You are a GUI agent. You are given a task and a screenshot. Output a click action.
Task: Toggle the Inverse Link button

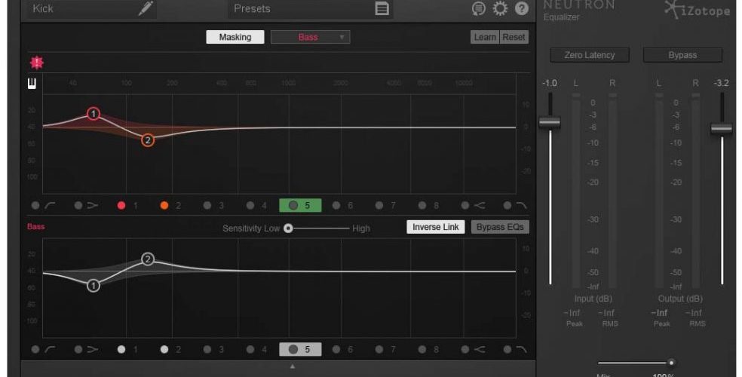pos(435,227)
